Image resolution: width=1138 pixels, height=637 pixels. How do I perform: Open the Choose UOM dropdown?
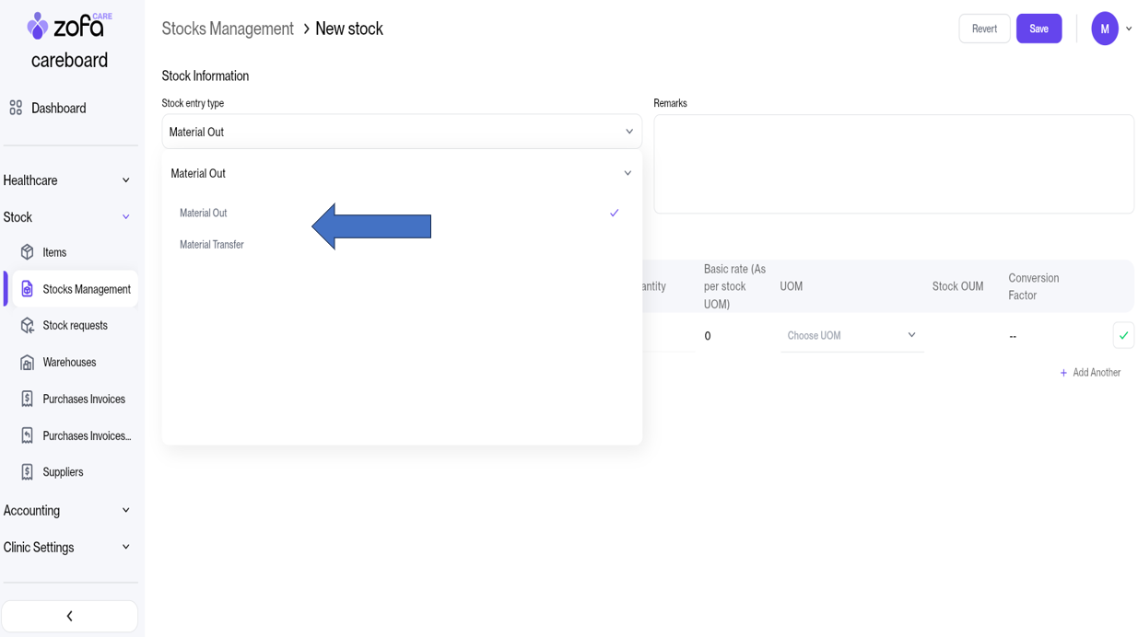click(851, 336)
